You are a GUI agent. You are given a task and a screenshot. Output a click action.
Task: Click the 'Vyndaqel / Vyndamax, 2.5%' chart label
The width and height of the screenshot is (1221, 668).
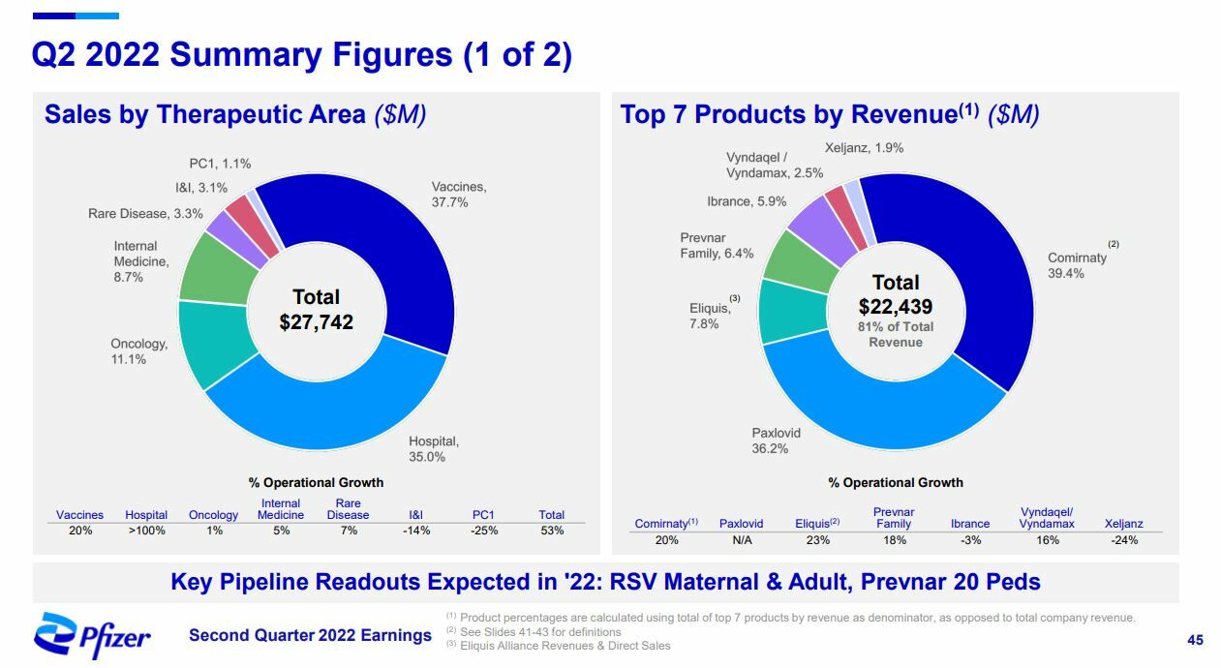pos(775,166)
